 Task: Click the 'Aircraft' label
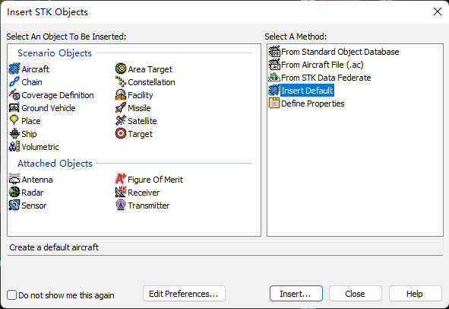coord(36,69)
